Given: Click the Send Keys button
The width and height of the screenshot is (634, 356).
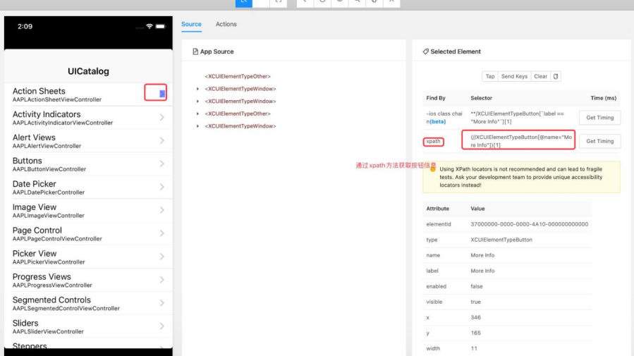Looking at the screenshot, I should tap(514, 76).
